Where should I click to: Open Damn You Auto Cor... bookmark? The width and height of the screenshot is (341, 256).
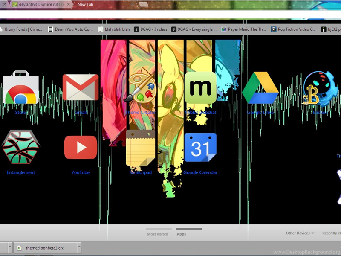tap(71, 29)
